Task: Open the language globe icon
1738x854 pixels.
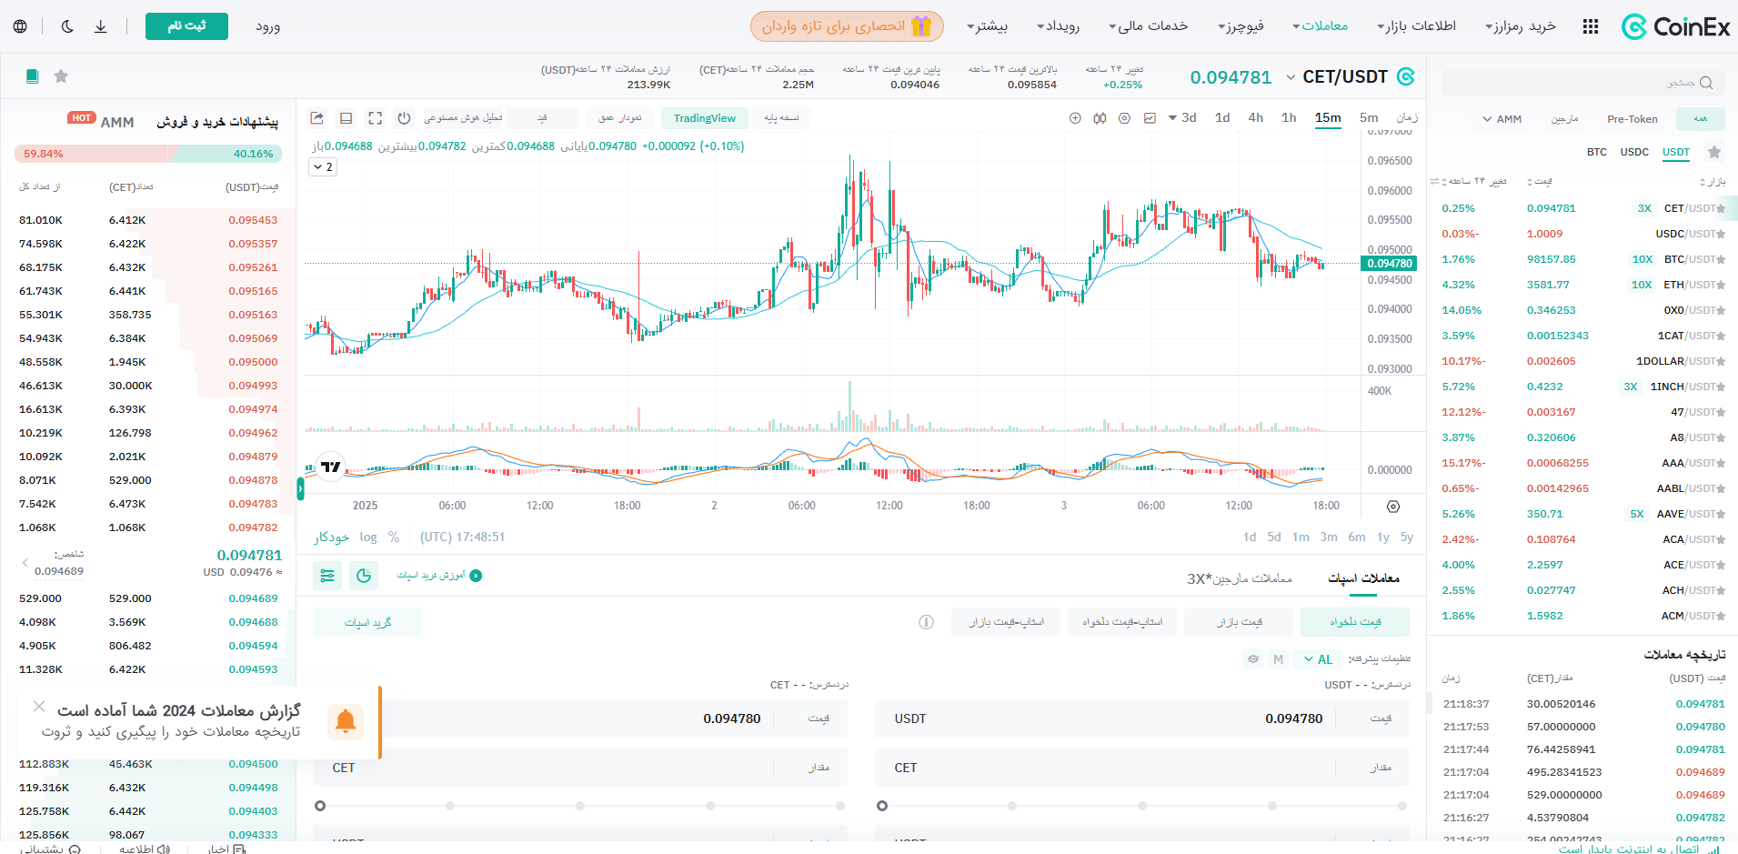Action: point(20,26)
